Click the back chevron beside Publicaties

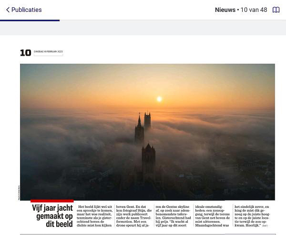tap(8, 10)
